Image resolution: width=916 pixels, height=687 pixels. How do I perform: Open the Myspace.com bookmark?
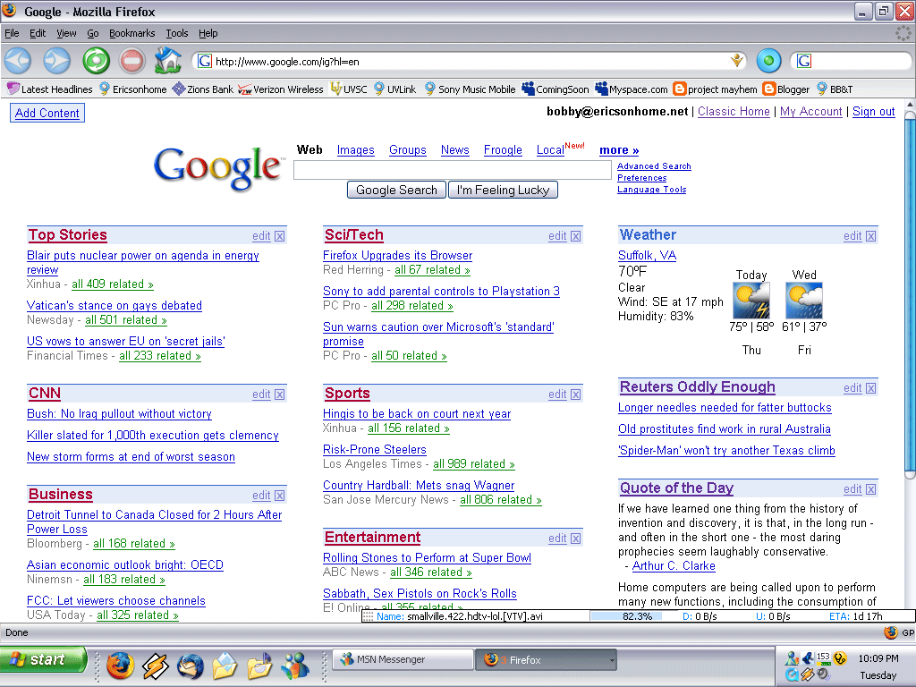click(x=631, y=89)
